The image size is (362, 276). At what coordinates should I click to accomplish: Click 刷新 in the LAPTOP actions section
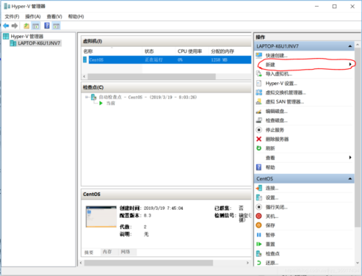(x=270, y=148)
